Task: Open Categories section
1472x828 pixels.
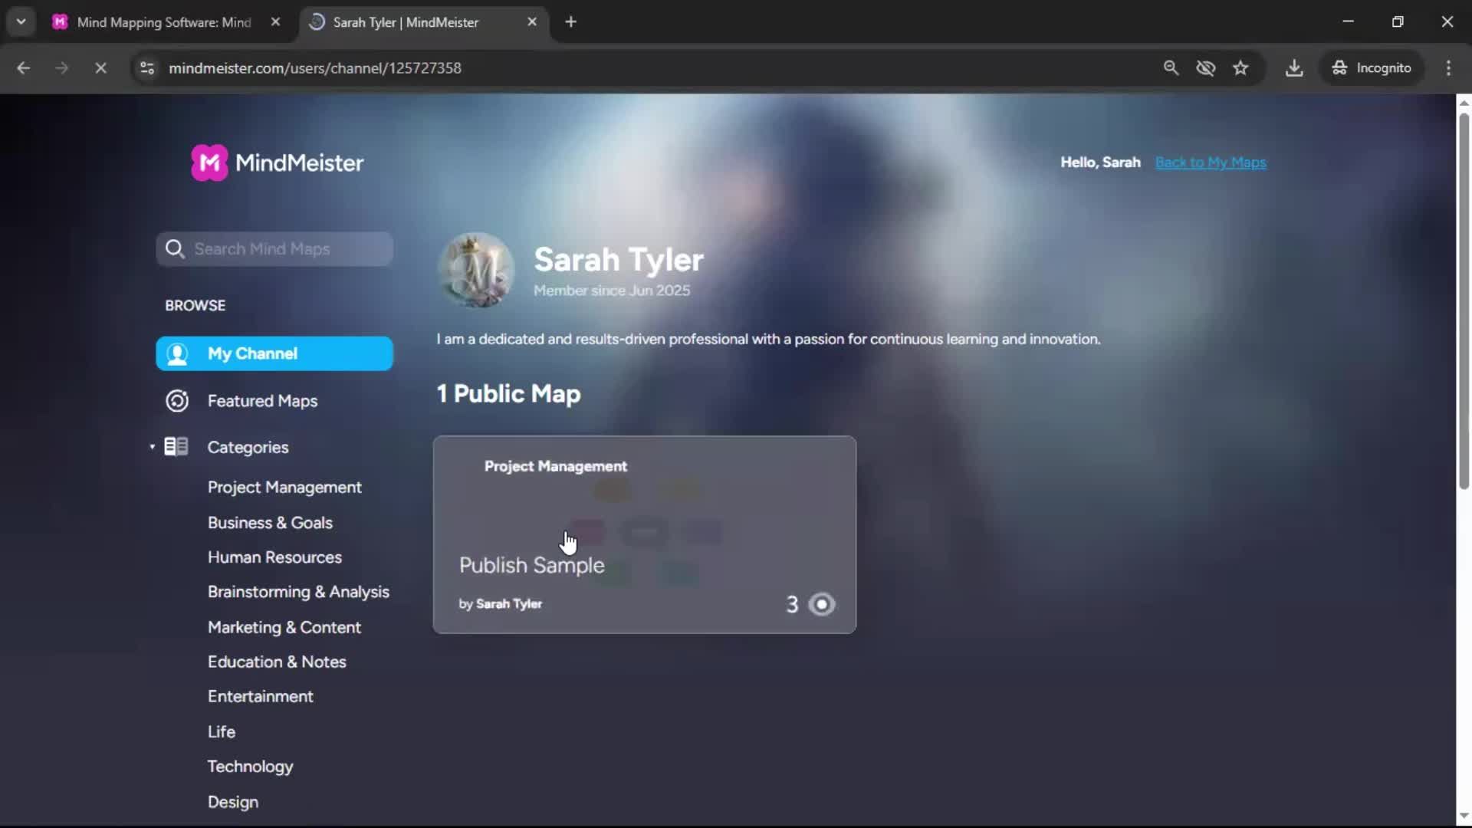Action: [248, 447]
